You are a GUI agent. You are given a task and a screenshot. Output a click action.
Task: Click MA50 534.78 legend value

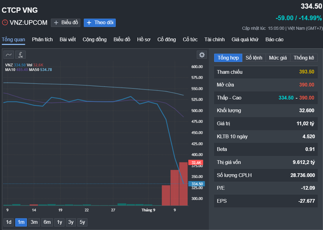coord(46,70)
